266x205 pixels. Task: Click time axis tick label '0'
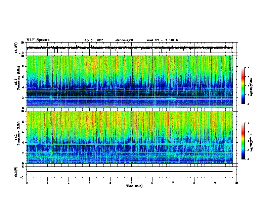tap(27, 183)
